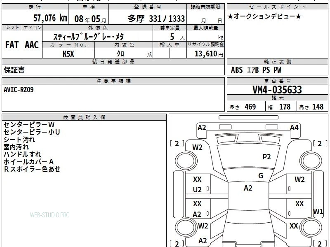Select the "車台番号" header
330x247 pixels.
click(x=278, y=81)
